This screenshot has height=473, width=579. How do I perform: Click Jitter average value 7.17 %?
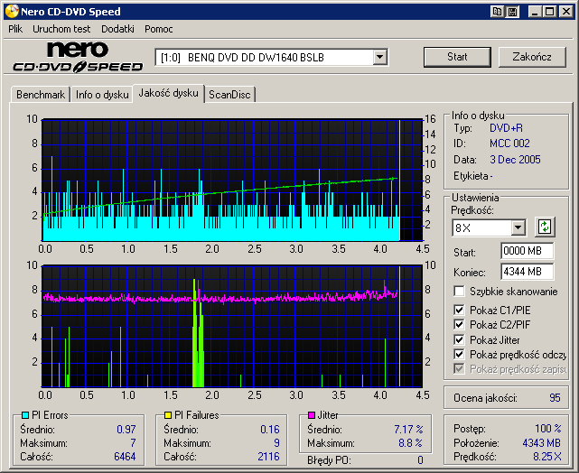[x=408, y=430]
